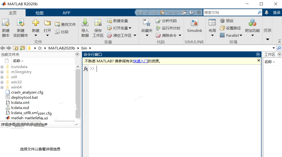This screenshot has width=282, height=157.
Task: Expand the icutzdata folder
Action: [x=2, y=67]
